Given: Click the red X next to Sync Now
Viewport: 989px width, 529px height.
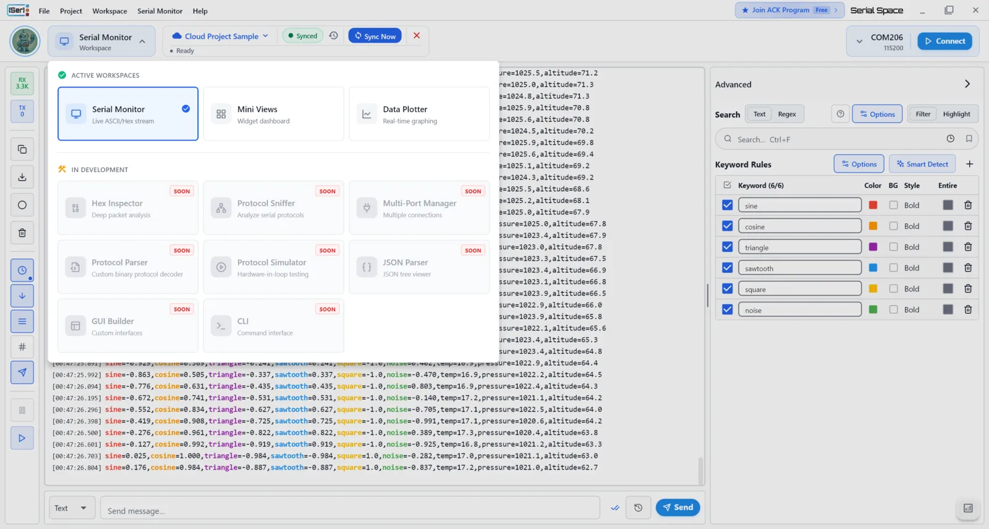Looking at the screenshot, I should 417,36.
